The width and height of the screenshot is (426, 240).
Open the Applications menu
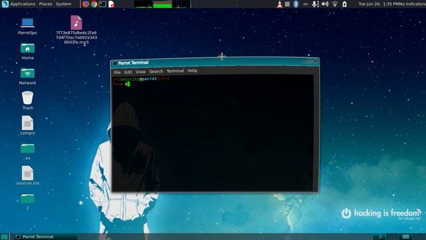[x=23, y=4]
